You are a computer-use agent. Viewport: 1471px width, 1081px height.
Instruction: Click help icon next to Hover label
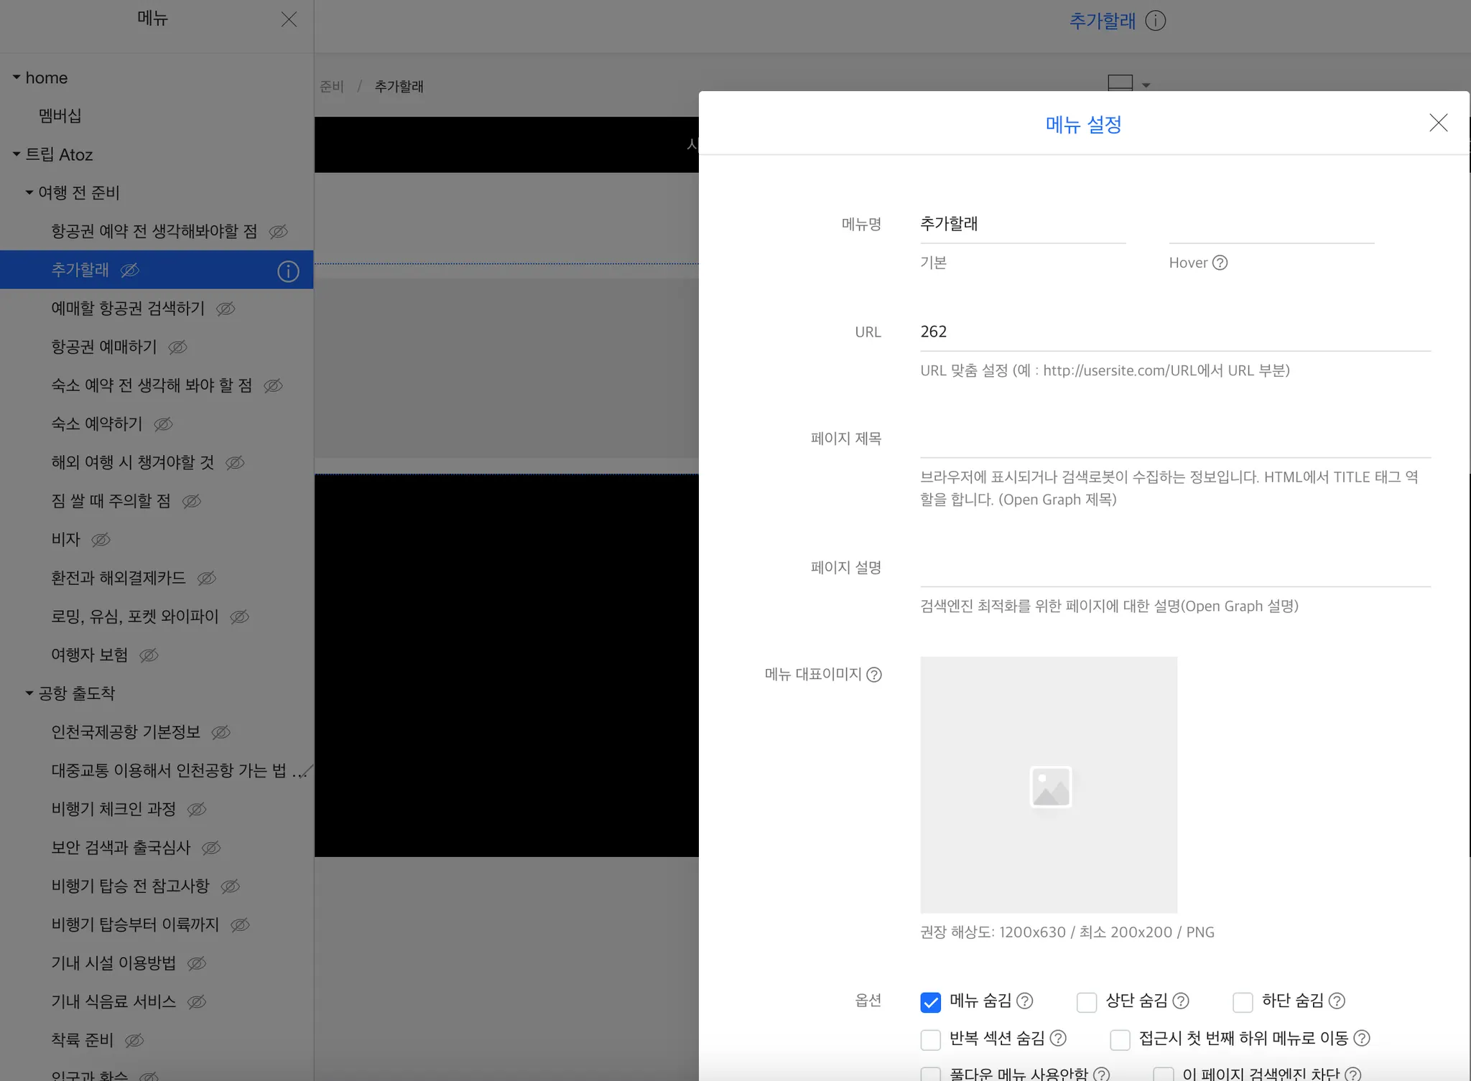(1220, 263)
